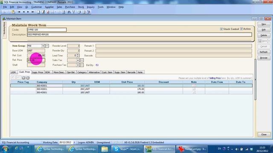Go to previous record toolbar arrow
The image size is (273, 153).
tap(24, 12)
